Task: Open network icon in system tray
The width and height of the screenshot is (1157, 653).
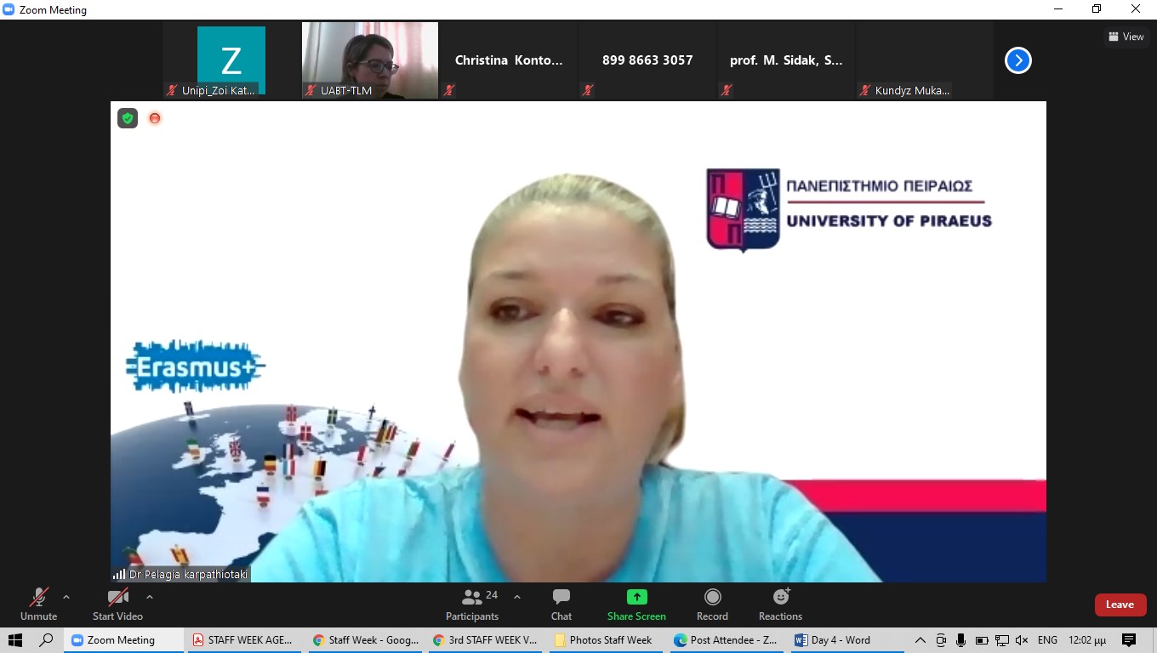Action: [1001, 640]
